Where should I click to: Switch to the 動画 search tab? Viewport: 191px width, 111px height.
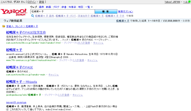click(48, 7)
